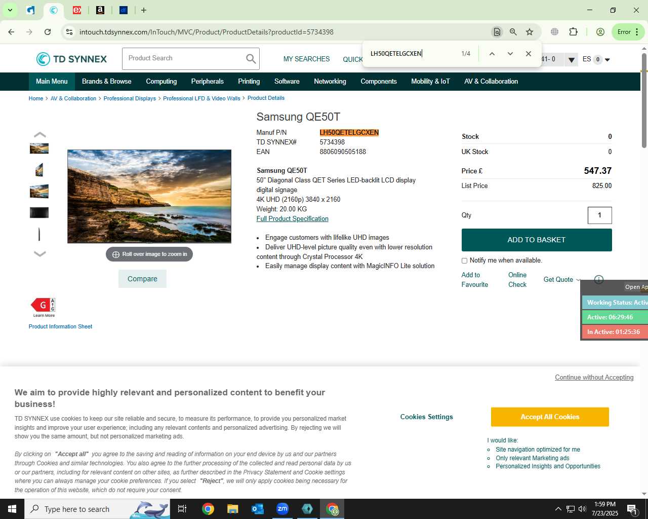Click Accept All Cookies button
Screen dimensions: 648x519
(550, 417)
